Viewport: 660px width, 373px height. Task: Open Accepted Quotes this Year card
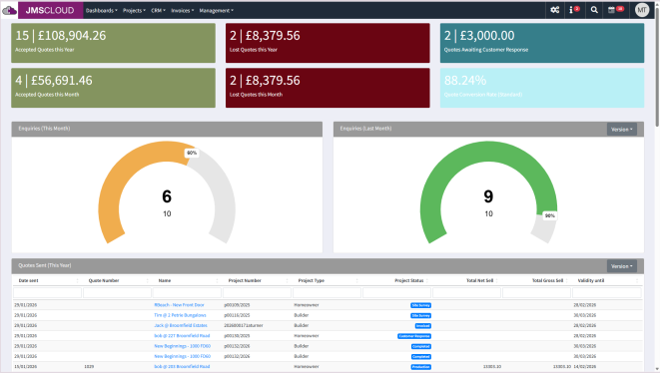[113, 43]
